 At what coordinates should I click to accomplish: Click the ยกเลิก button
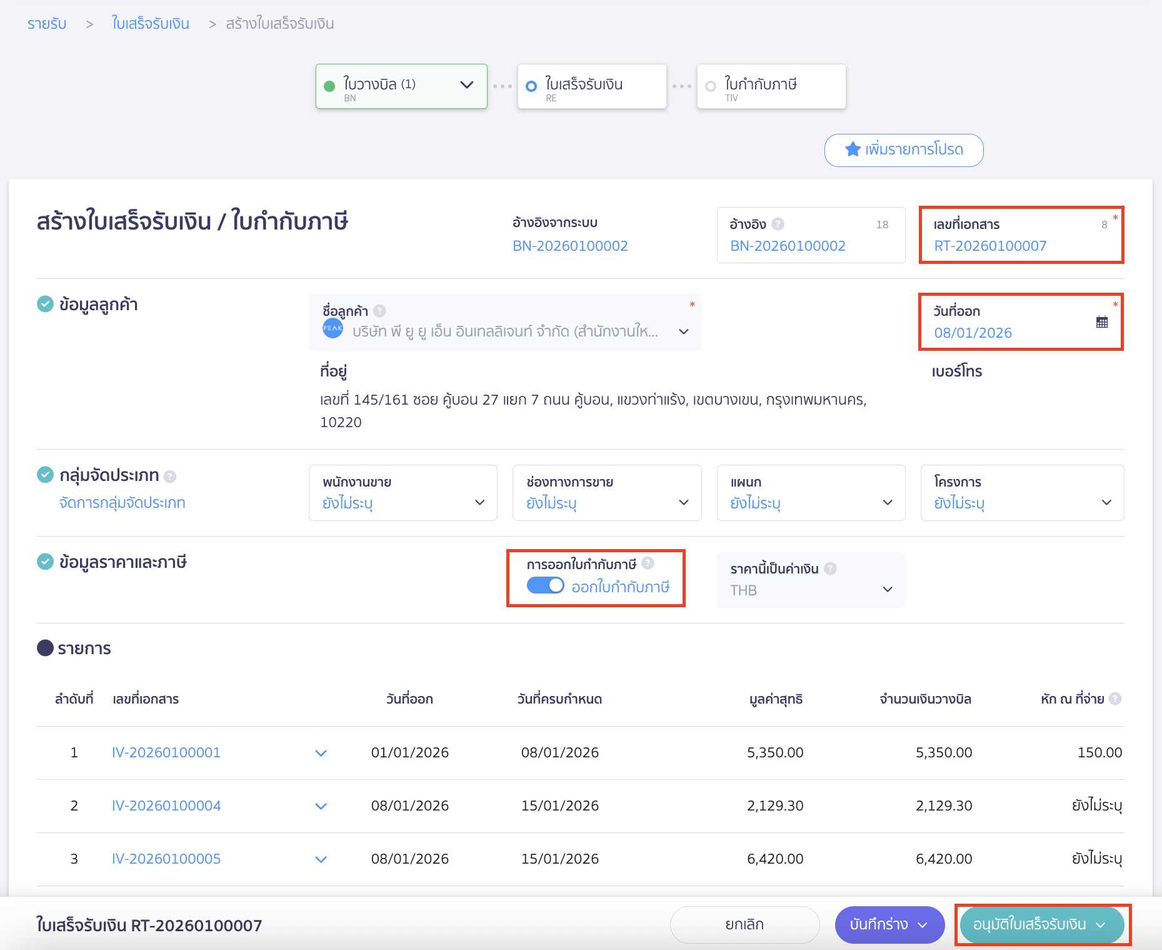[x=744, y=924]
